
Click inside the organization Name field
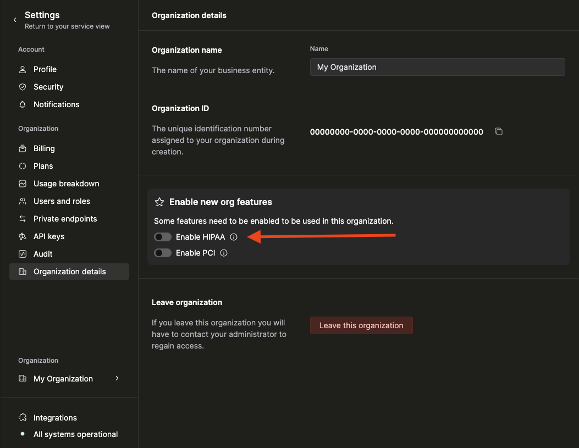click(437, 67)
